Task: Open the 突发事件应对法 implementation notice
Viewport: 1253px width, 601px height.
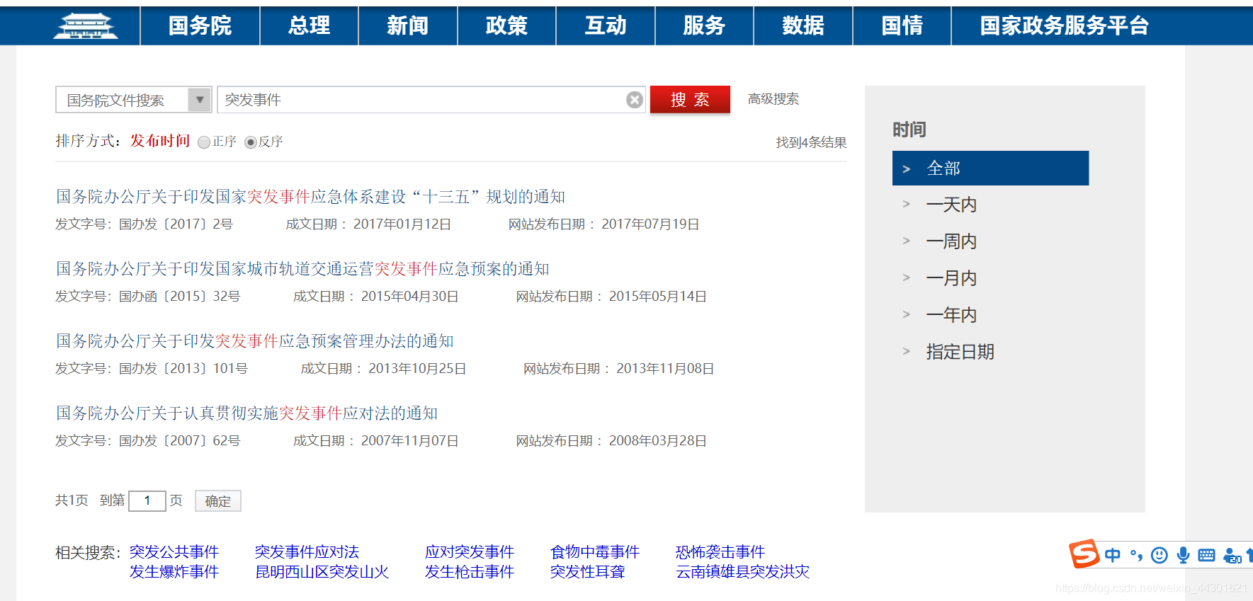Action: tap(247, 413)
